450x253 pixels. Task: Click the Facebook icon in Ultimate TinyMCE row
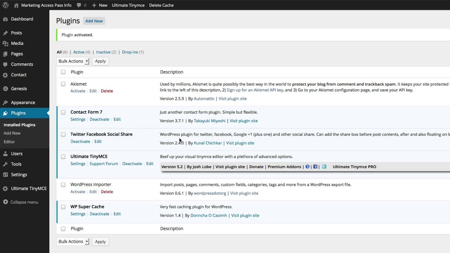tap(315, 167)
